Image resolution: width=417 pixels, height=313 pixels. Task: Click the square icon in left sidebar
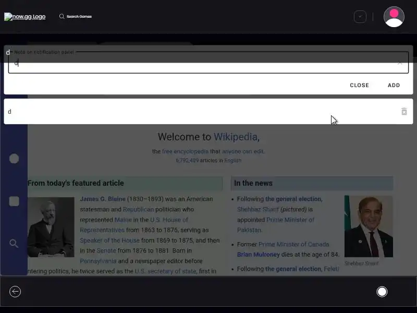[x=14, y=201]
